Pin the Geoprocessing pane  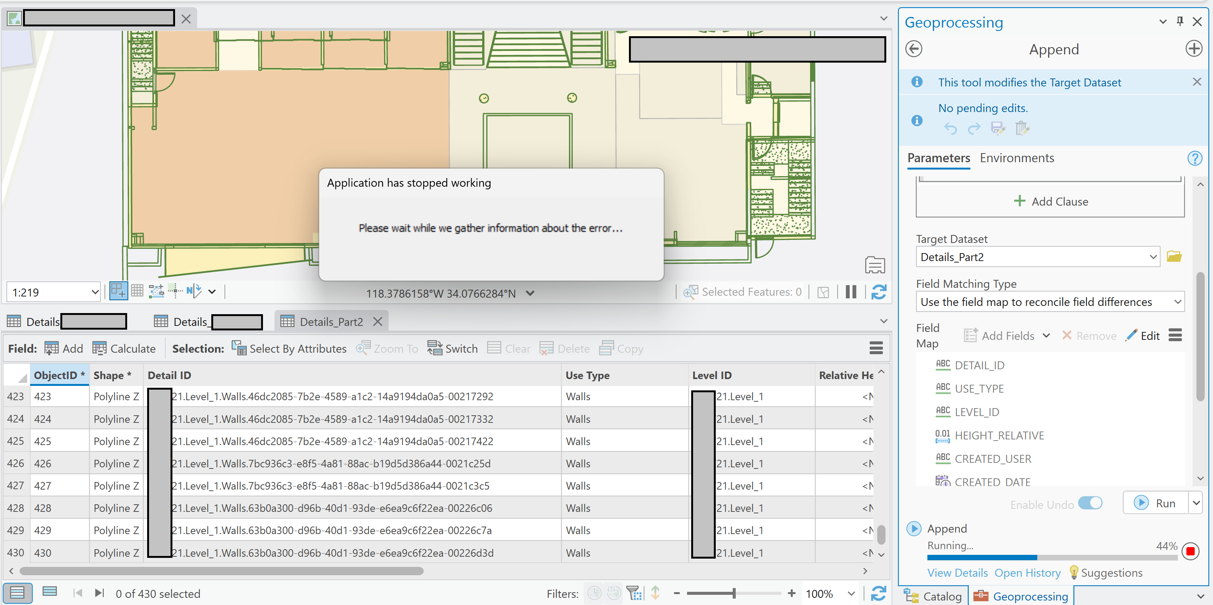[1179, 21]
